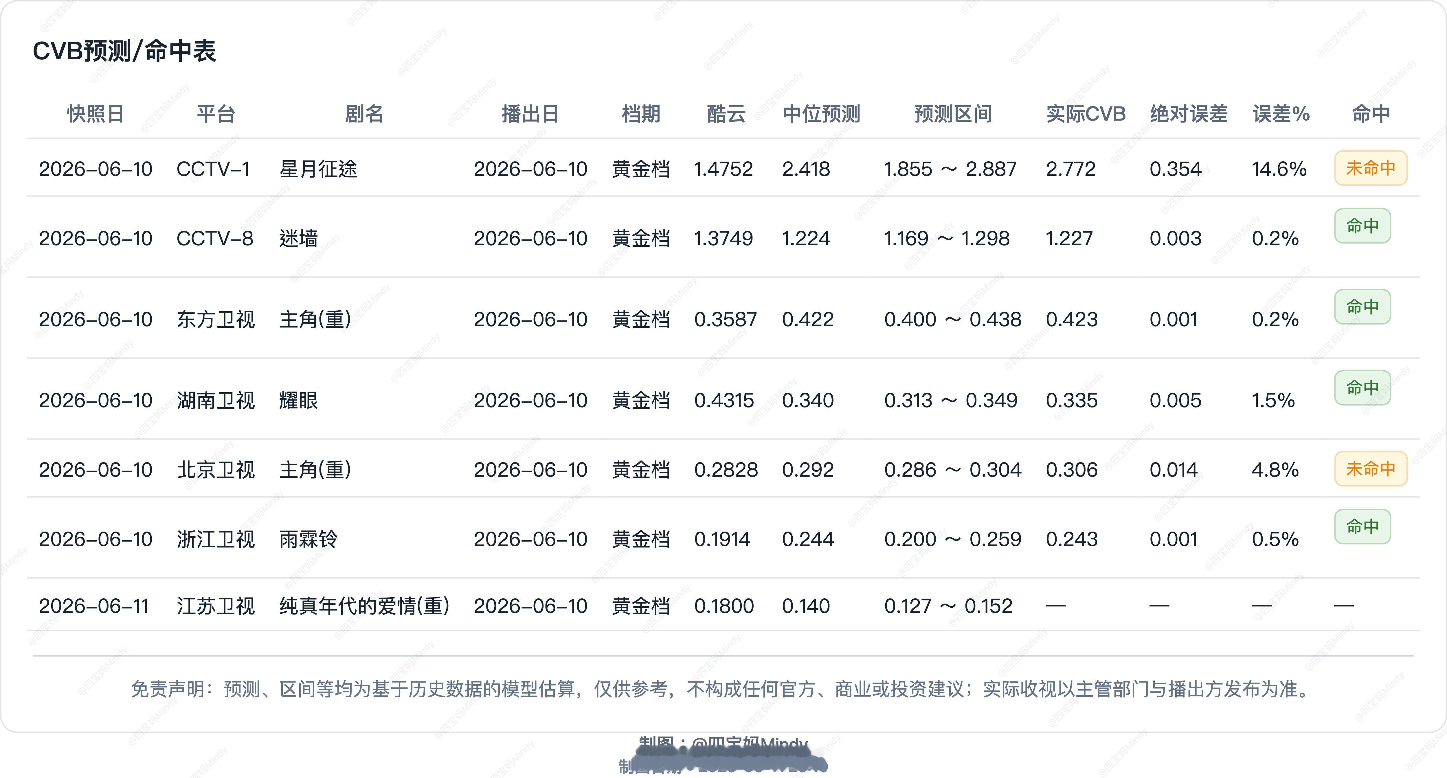Click the 中位预测 column header
The height and width of the screenshot is (778, 1447).
point(821,114)
